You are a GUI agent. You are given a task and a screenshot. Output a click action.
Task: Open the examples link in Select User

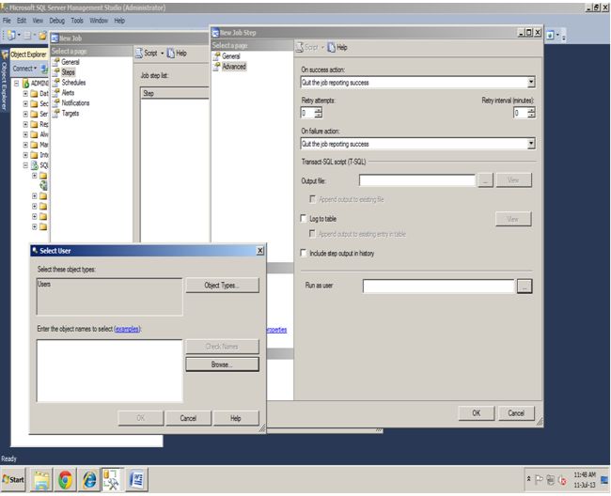(127, 329)
